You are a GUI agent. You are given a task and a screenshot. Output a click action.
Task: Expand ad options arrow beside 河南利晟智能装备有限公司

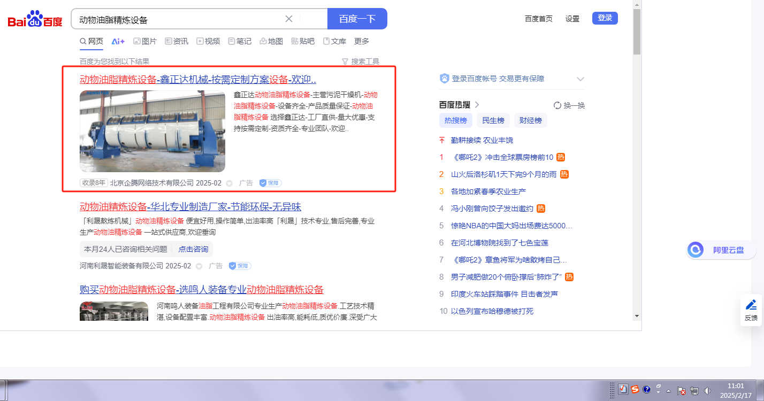pyautogui.click(x=199, y=266)
